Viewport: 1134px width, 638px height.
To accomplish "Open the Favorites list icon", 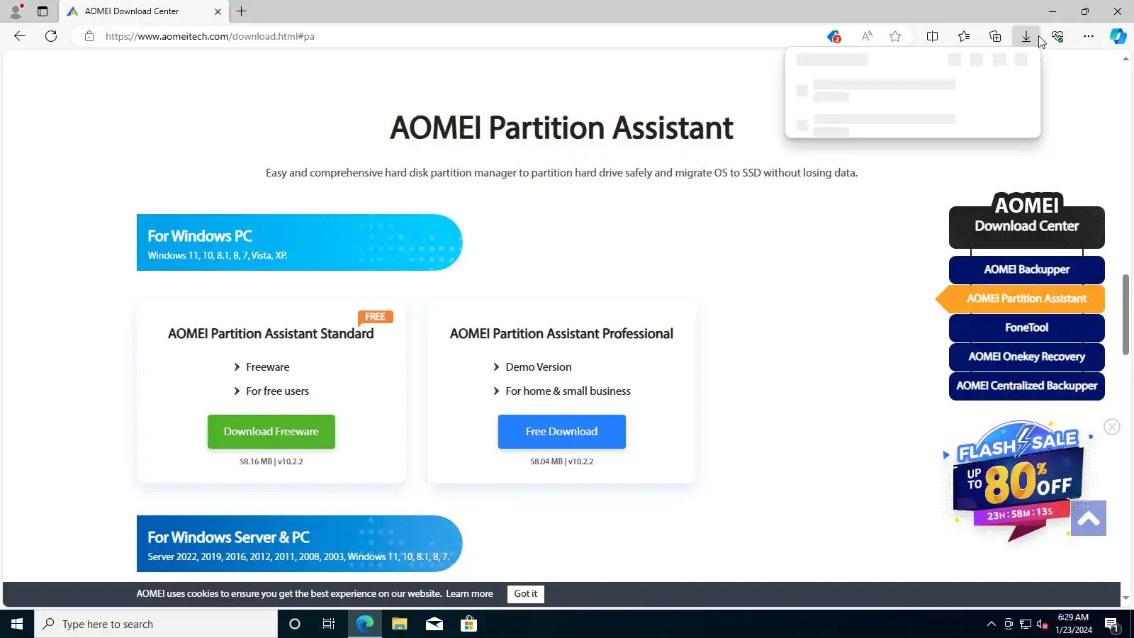I will pyautogui.click(x=964, y=36).
